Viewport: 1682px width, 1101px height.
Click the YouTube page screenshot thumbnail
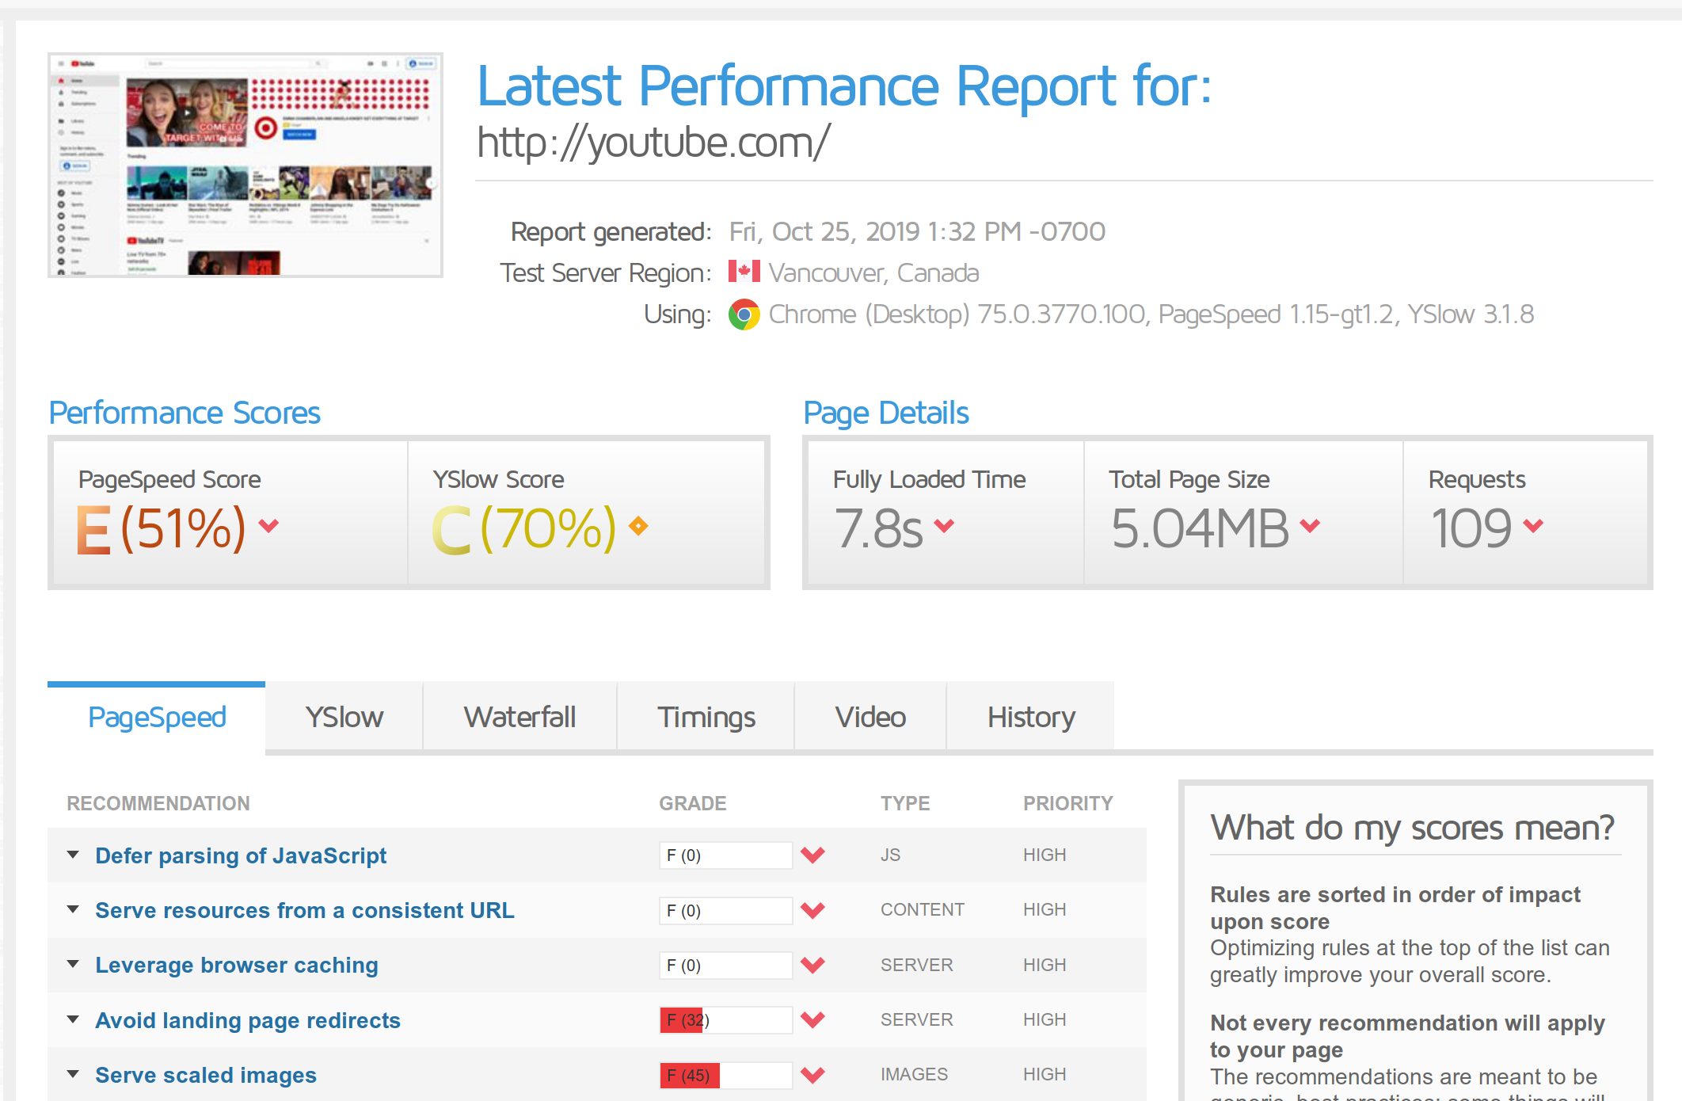(245, 165)
